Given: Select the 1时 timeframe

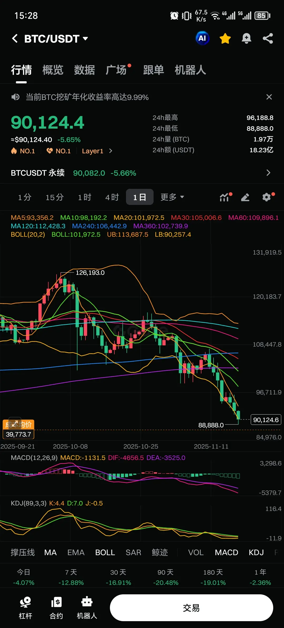Looking at the screenshot, I should (84, 197).
